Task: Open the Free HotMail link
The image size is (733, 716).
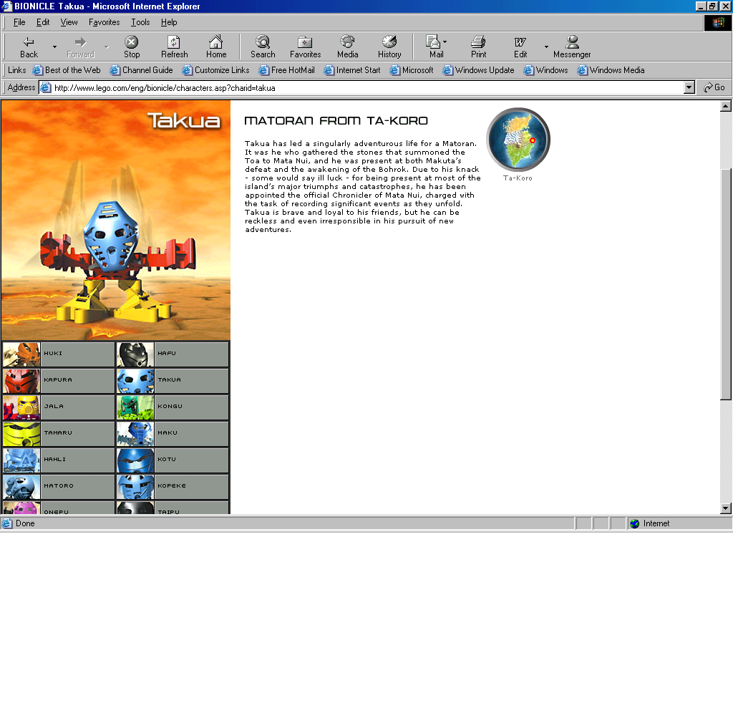Action: pos(286,70)
